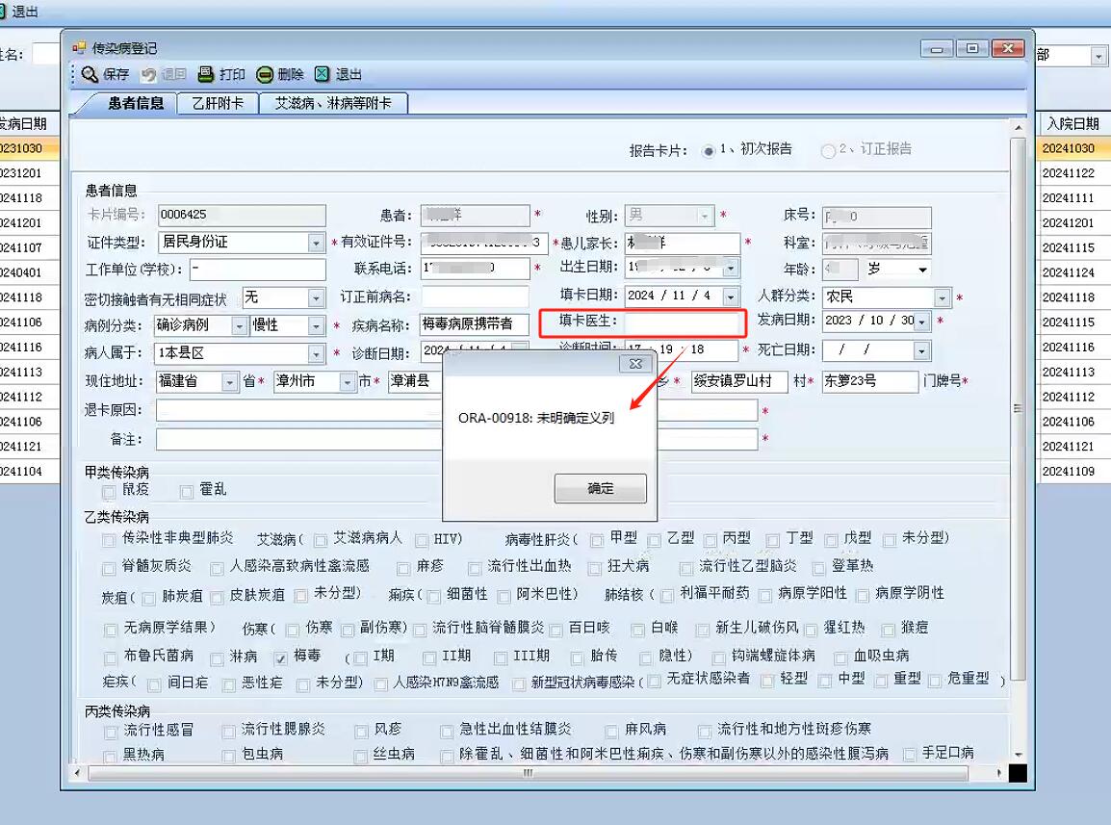This screenshot has height=825, width=1111.
Task: Click the vertical scrollbar down arrow
Action: coord(1019,755)
